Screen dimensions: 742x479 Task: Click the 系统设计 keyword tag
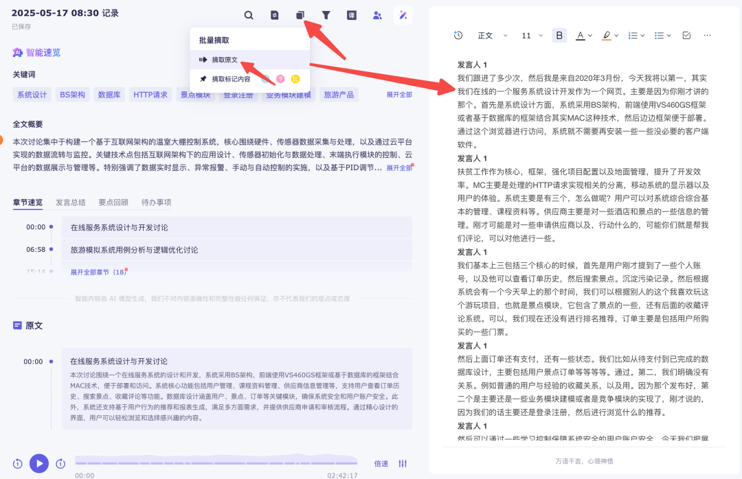click(x=32, y=95)
